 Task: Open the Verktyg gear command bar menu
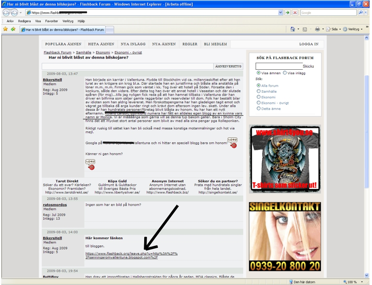tap(353, 29)
